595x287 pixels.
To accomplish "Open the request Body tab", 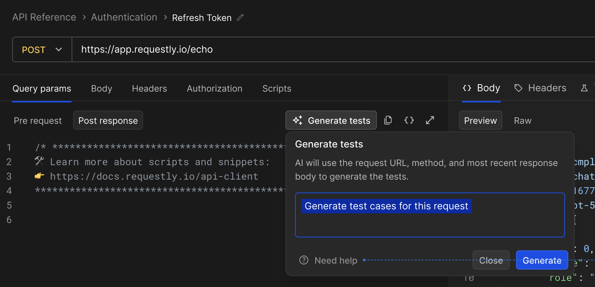I will pyautogui.click(x=101, y=89).
